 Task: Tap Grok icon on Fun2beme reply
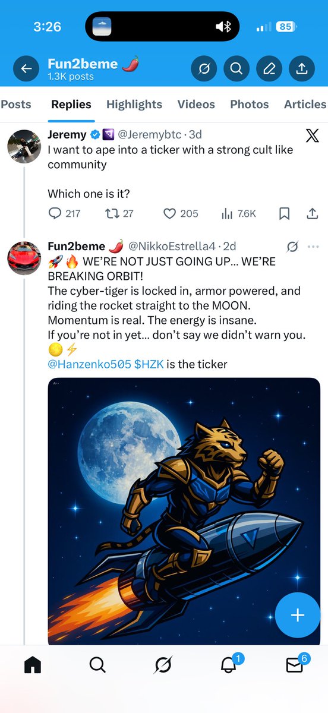pos(292,246)
